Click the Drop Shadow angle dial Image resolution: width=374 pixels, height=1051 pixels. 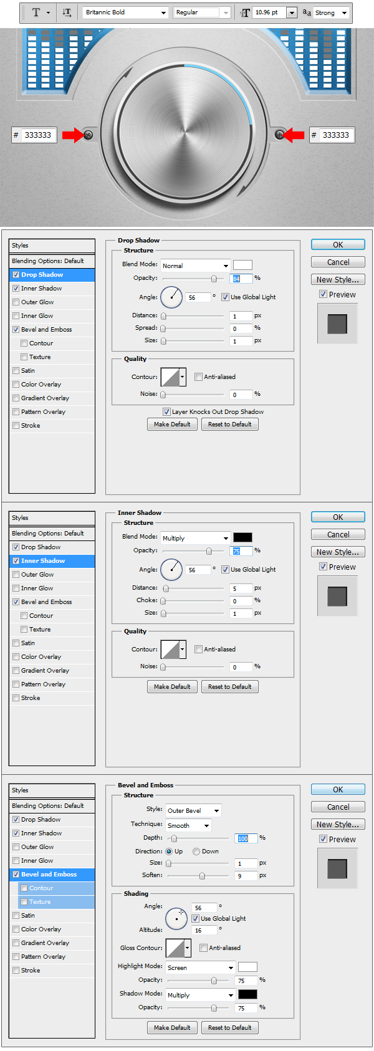click(171, 297)
